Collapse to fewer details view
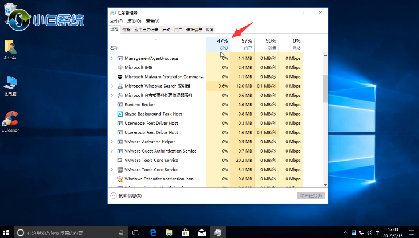The width and height of the screenshot is (419, 238). 126,196
